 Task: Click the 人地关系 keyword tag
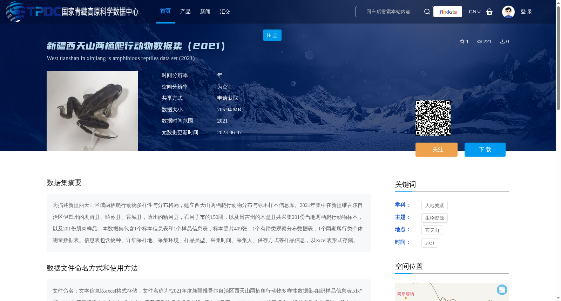click(434, 205)
